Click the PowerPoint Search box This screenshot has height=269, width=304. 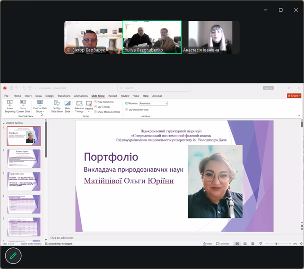(153, 88)
